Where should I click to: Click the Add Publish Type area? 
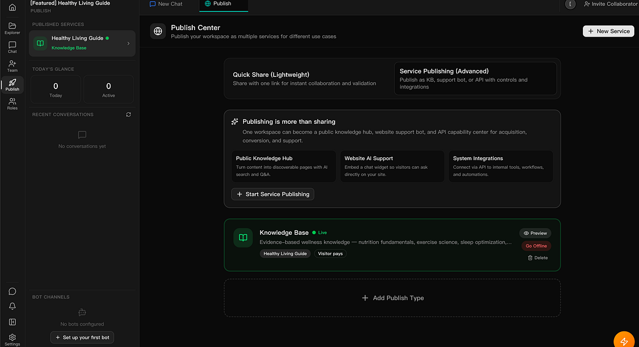pos(392,298)
